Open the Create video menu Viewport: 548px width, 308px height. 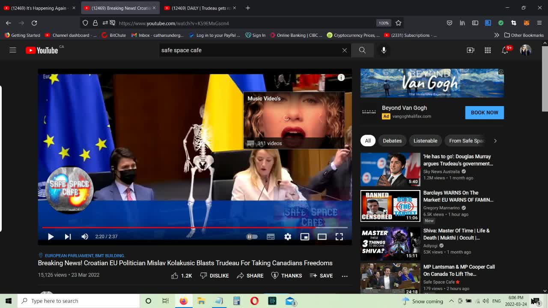click(471, 50)
